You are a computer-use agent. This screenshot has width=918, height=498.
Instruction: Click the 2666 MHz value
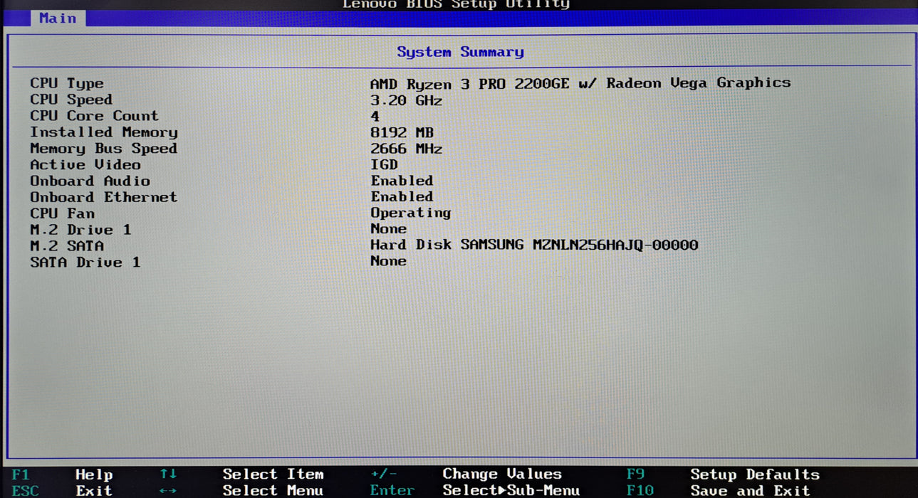pyautogui.click(x=406, y=149)
